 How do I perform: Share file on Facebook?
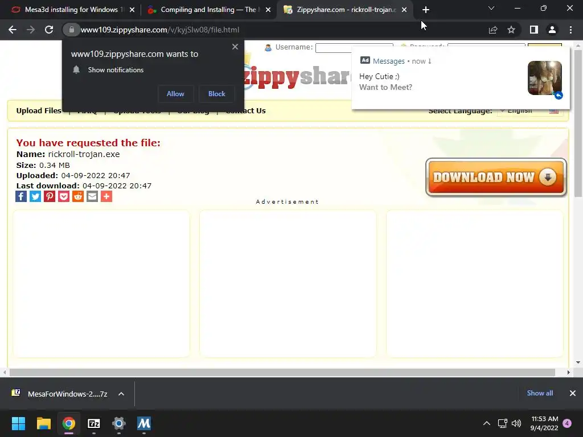[x=21, y=196]
